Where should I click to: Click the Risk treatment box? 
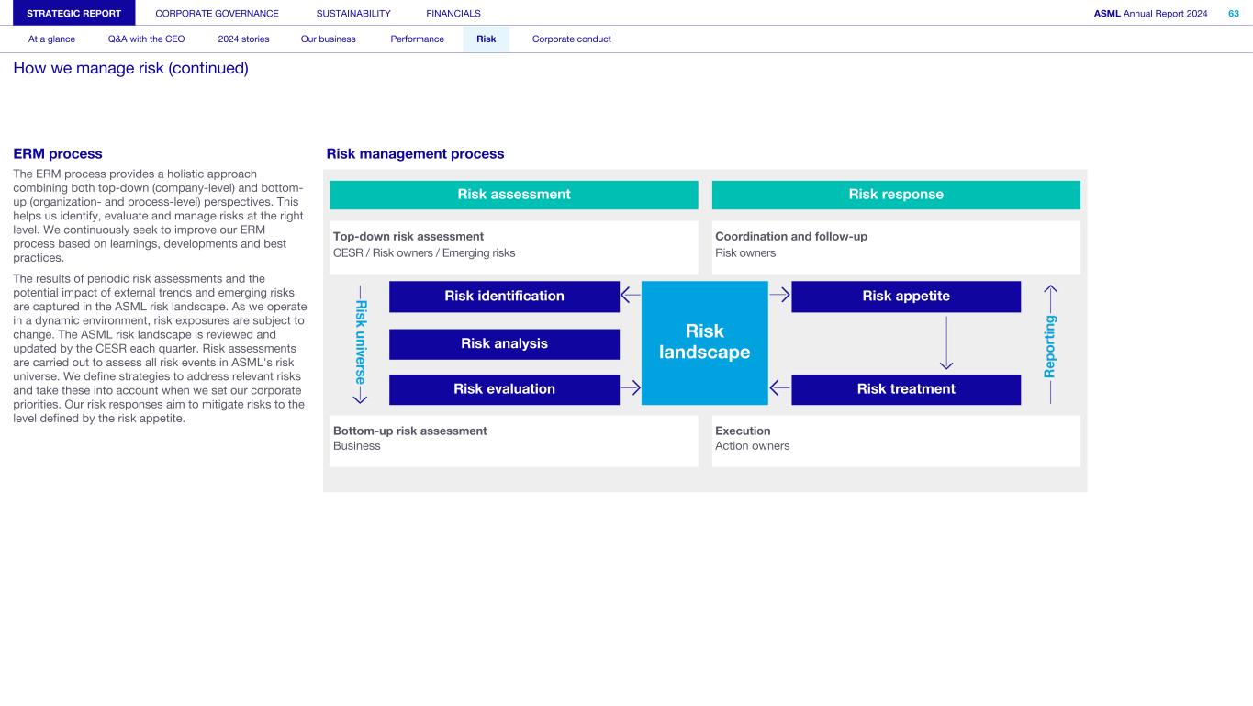[x=905, y=388]
